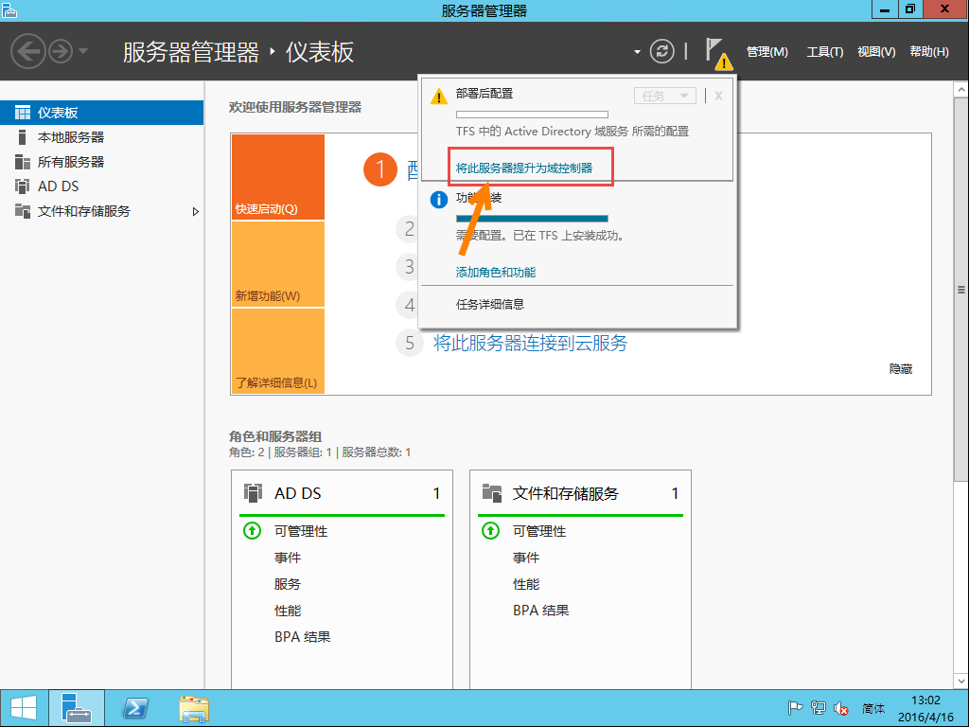Open the 管理(M) menu

point(766,52)
